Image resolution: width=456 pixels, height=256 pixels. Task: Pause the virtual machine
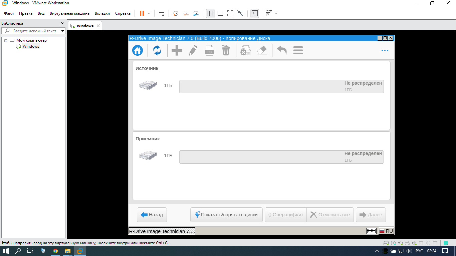point(142,13)
